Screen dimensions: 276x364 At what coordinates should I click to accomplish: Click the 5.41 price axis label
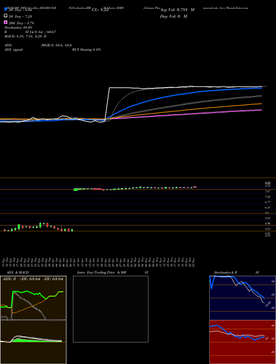coord(267,218)
